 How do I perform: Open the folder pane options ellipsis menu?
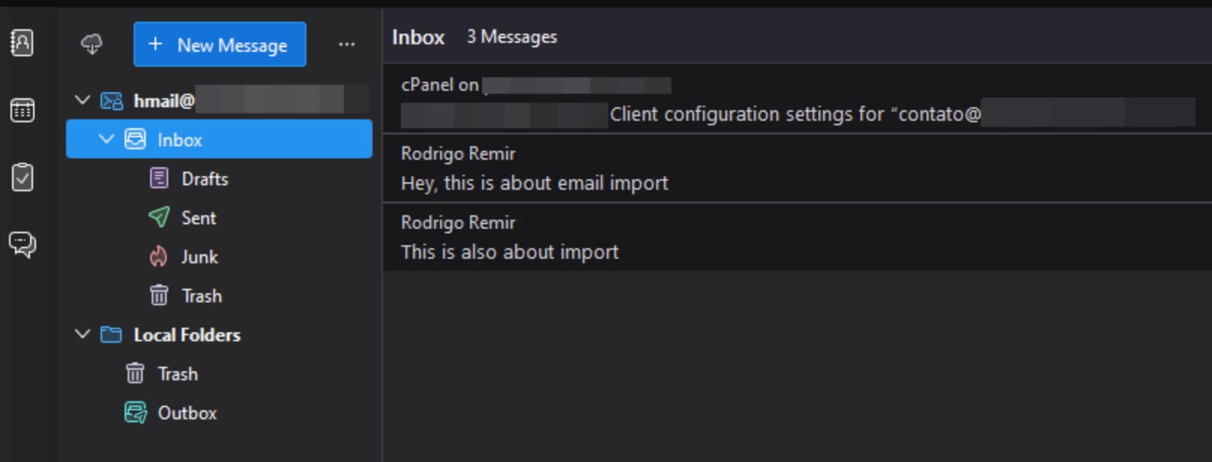click(346, 45)
